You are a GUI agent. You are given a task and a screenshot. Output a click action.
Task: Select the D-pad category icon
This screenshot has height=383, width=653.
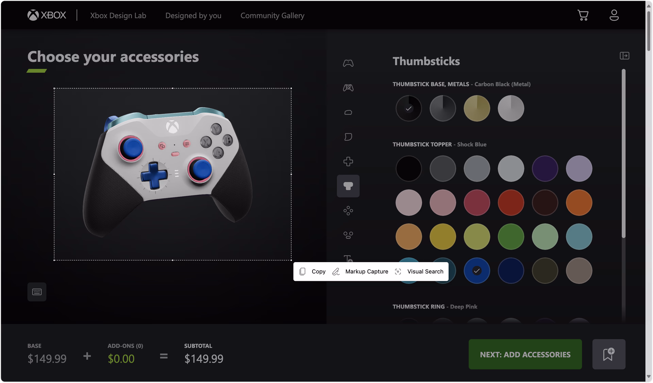[348, 161]
